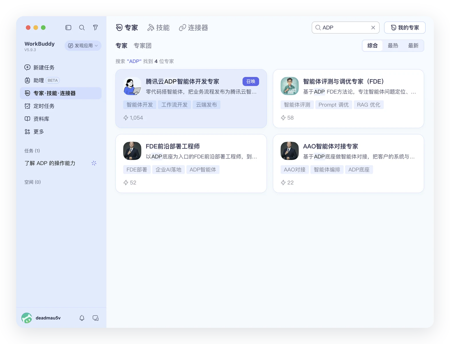450x344 pixels.
Task: Open the 发现应用 dropdown
Action: (x=83, y=46)
